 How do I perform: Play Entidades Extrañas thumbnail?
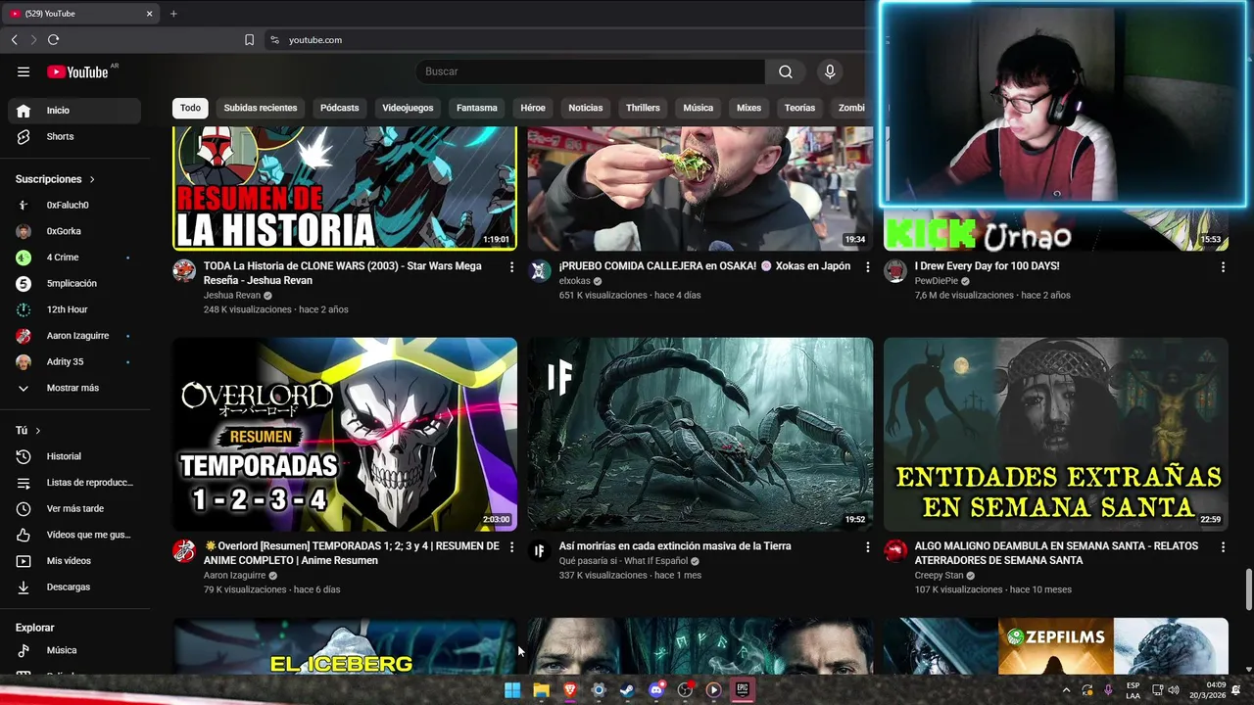tap(1056, 435)
